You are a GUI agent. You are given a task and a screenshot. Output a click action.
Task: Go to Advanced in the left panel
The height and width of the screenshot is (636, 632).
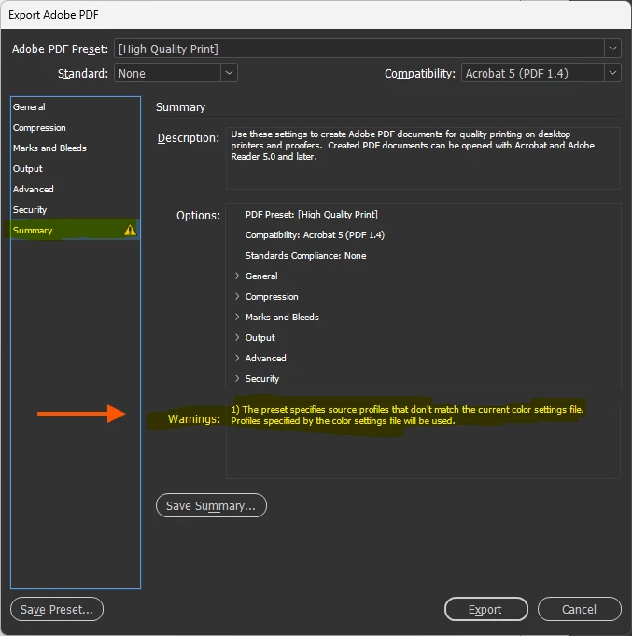pyautogui.click(x=76, y=189)
